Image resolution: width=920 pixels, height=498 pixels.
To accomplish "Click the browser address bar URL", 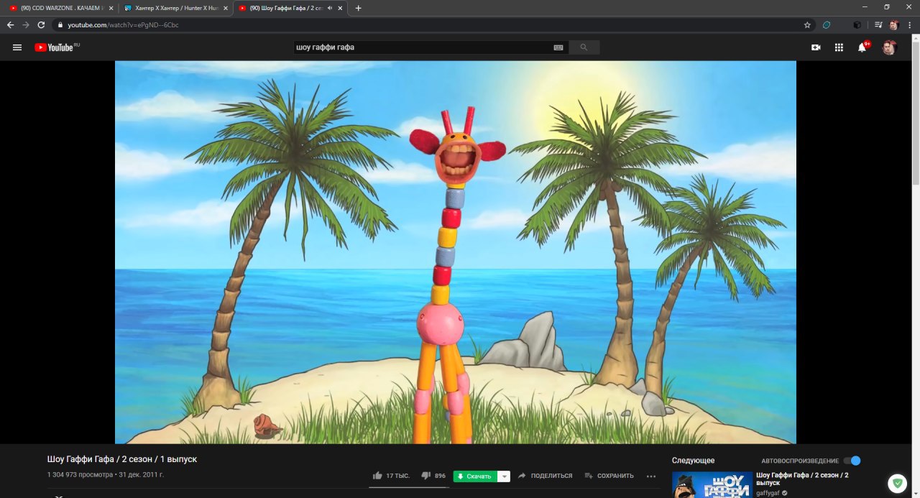I will pos(124,24).
